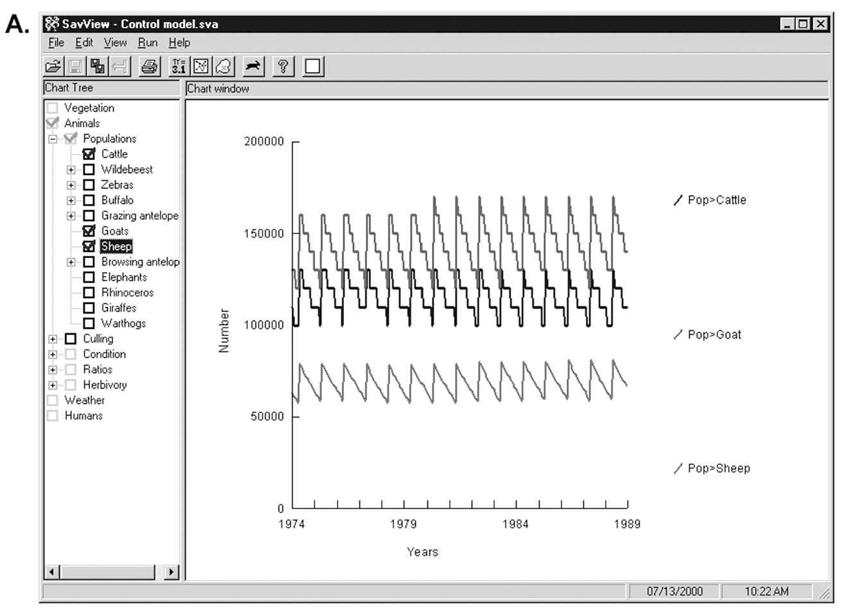Open a file with the folder icon
This screenshot has height=608, width=849.
54,66
